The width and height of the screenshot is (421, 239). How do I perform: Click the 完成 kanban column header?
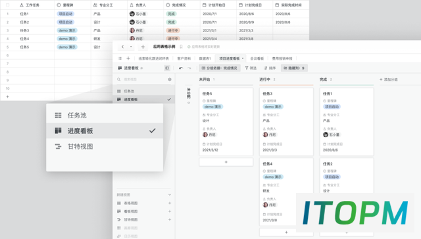click(x=323, y=79)
